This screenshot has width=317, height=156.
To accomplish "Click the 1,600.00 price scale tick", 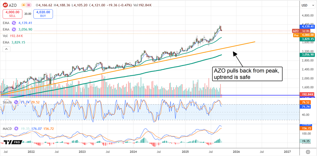I will tap(308, 87).
